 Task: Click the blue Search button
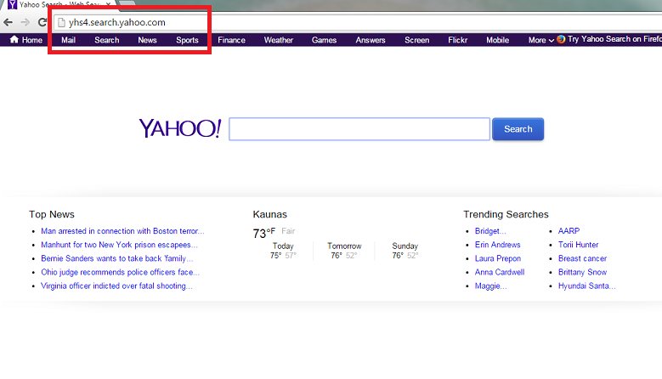pos(518,129)
